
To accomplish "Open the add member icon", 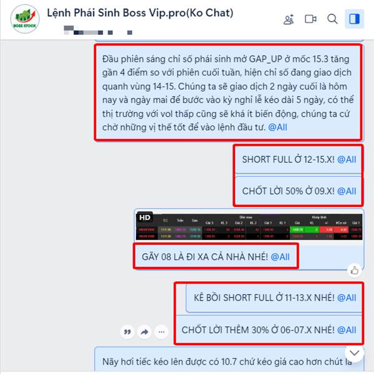I will click(289, 19).
